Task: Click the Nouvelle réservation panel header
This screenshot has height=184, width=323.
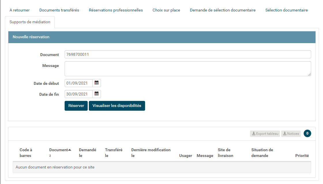Action: (162, 37)
